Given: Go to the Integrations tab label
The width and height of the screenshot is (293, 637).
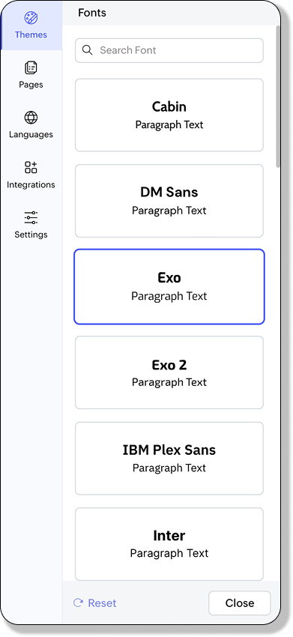Looking at the screenshot, I should [31, 184].
